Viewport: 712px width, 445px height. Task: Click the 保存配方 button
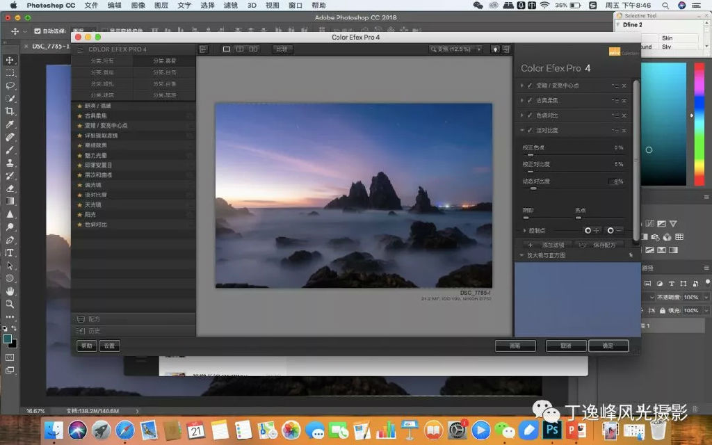pos(601,245)
